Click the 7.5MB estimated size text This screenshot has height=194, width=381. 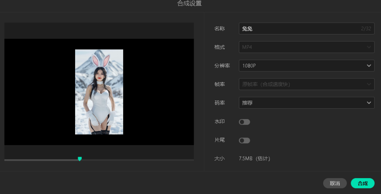(x=254, y=159)
